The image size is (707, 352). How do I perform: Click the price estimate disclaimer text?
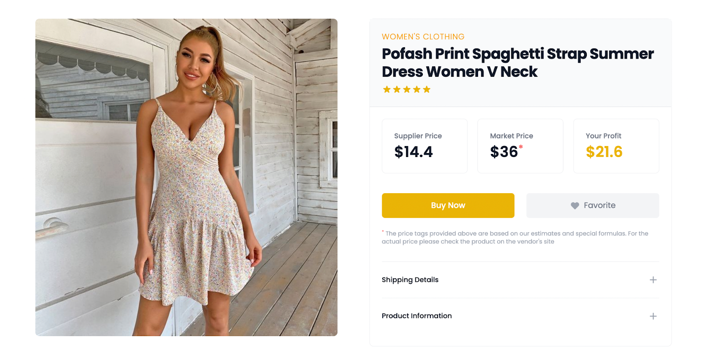point(515,237)
